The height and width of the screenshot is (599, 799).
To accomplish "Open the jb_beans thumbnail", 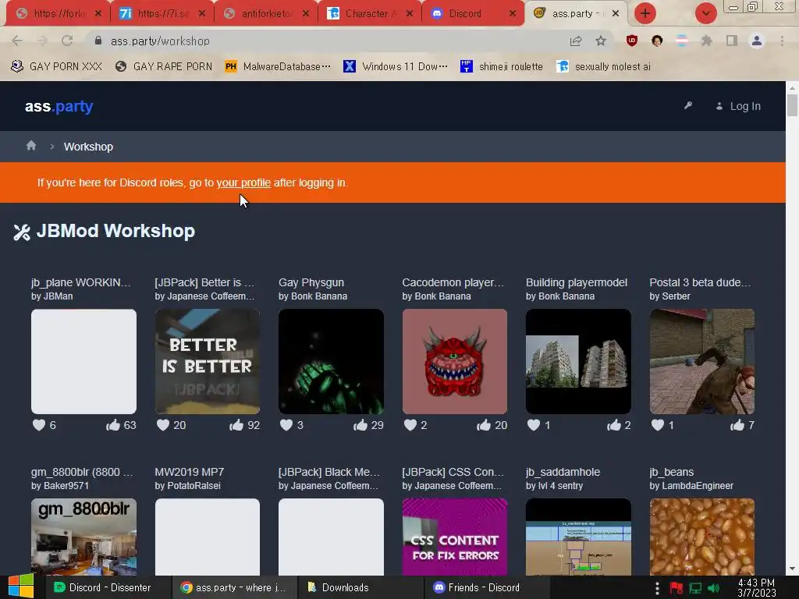I will click(x=702, y=537).
